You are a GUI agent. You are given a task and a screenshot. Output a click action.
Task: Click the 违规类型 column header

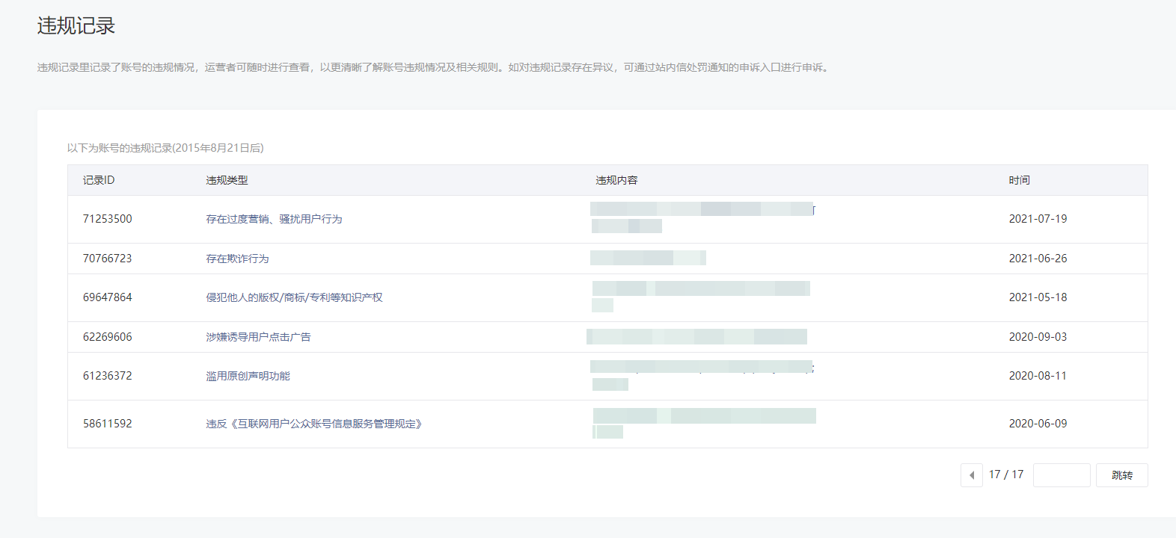pos(227,180)
